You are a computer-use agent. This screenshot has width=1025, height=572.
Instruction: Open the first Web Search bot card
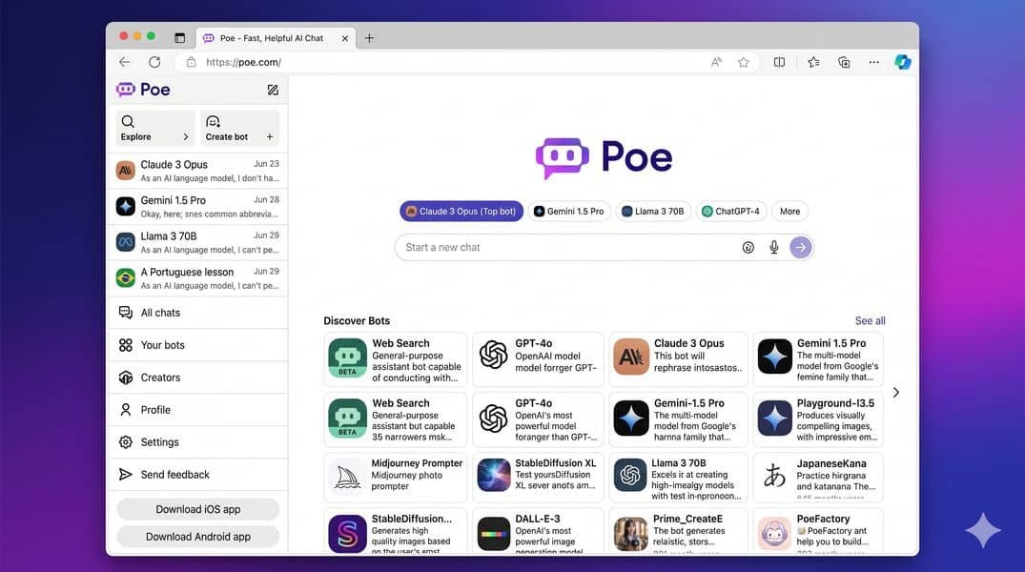pos(396,359)
